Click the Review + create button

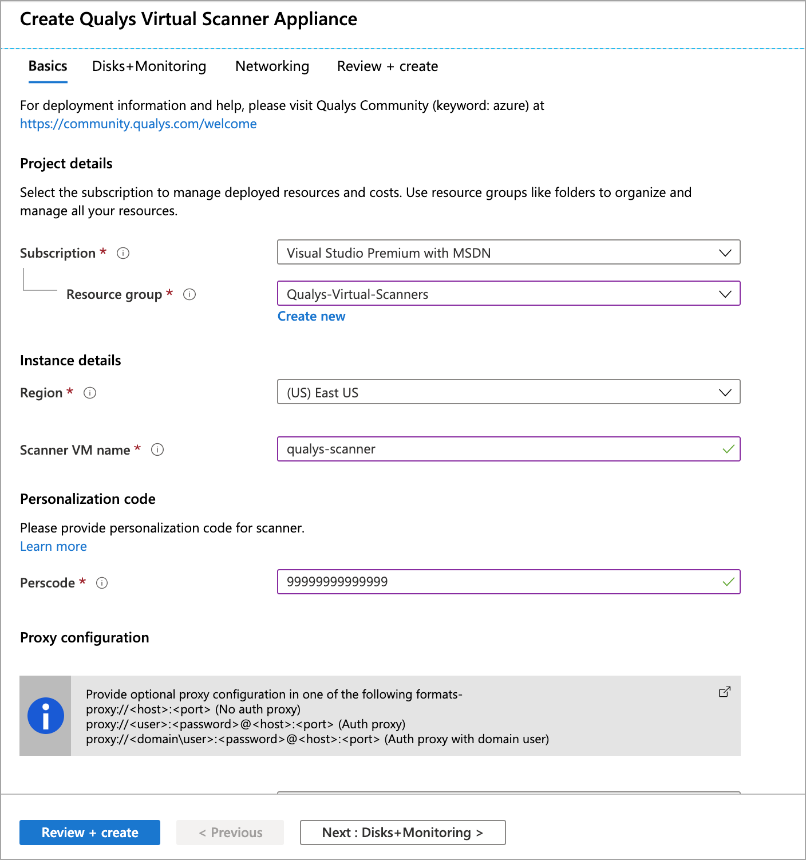pos(89,833)
